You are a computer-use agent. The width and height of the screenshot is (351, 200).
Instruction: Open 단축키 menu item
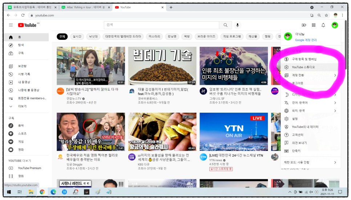311,151
